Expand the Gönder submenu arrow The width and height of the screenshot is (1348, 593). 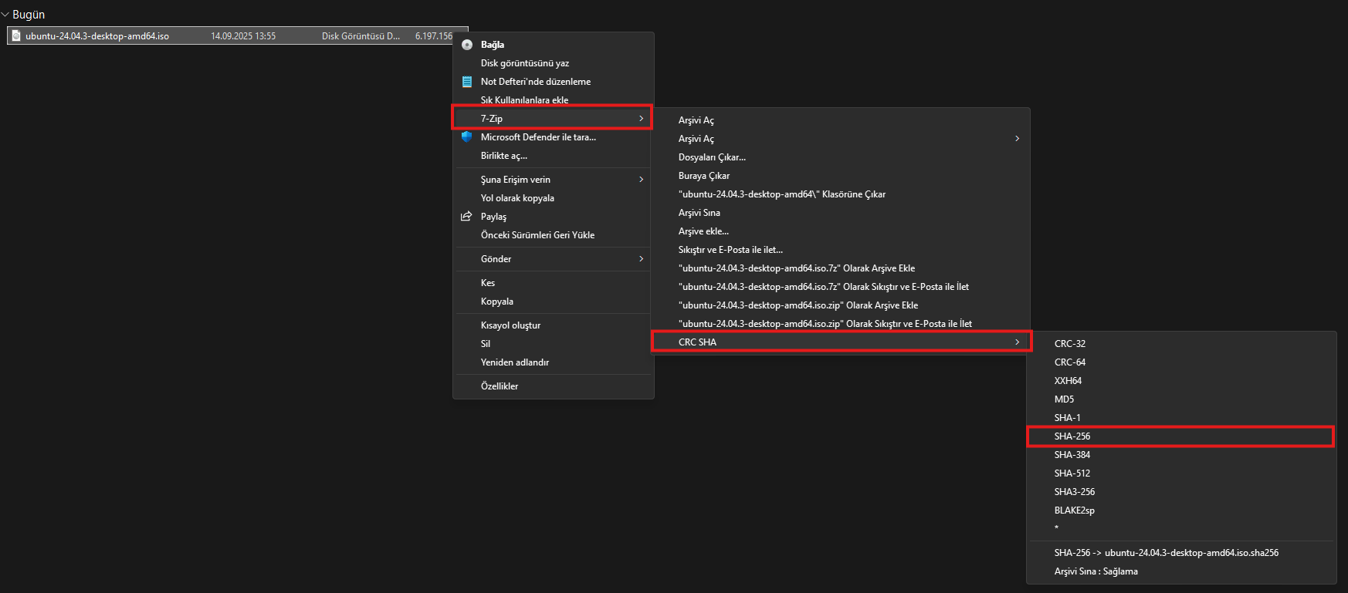641,259
